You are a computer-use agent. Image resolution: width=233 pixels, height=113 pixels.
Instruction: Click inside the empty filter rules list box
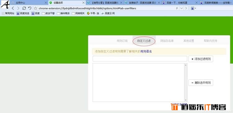[x=138, y=82]
